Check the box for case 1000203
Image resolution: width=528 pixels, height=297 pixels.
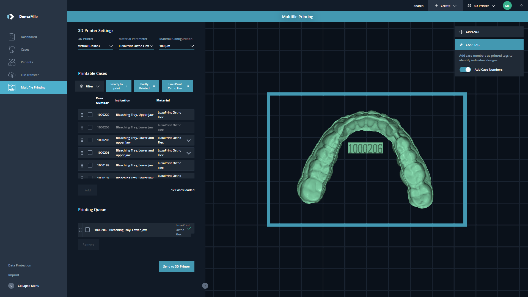(x=90, y=140)
